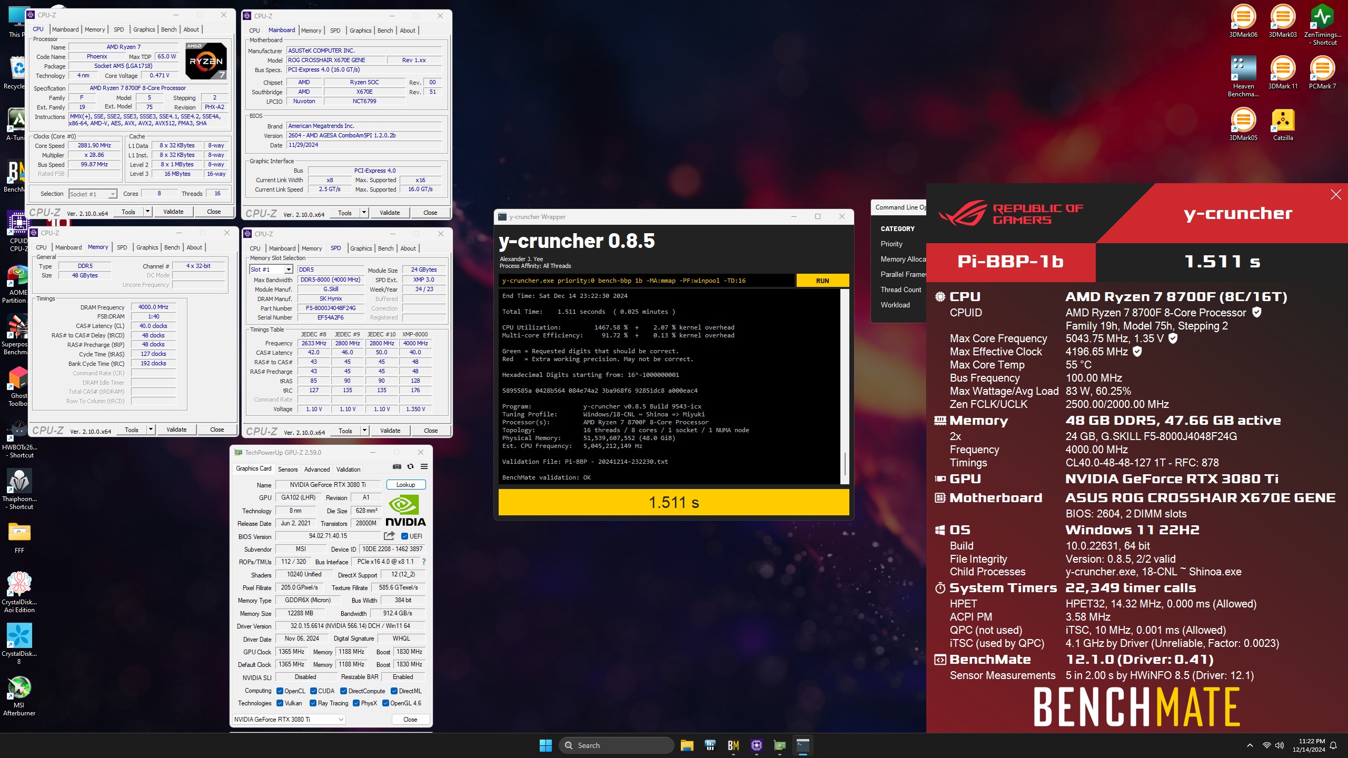Click Close button in GPU-Z
Screen dimensions: 1348x758
410,720
